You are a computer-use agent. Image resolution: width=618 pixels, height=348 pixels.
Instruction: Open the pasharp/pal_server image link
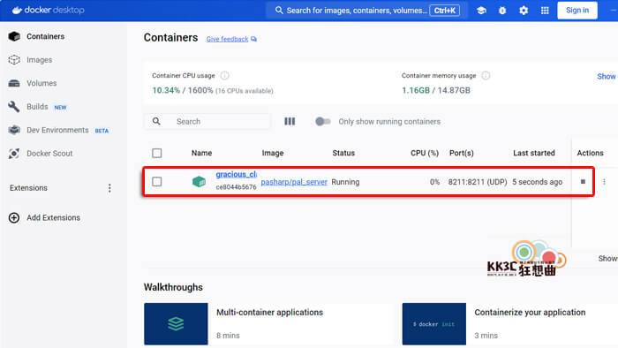pos(294,182)
